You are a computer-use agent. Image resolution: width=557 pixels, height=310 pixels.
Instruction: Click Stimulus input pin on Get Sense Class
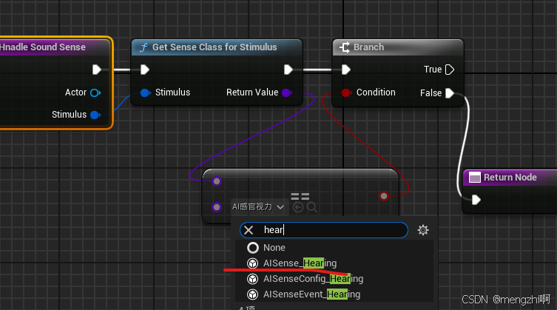[145, 92]
